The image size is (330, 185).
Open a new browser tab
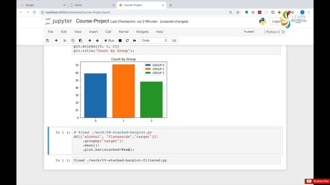[171, 5]
